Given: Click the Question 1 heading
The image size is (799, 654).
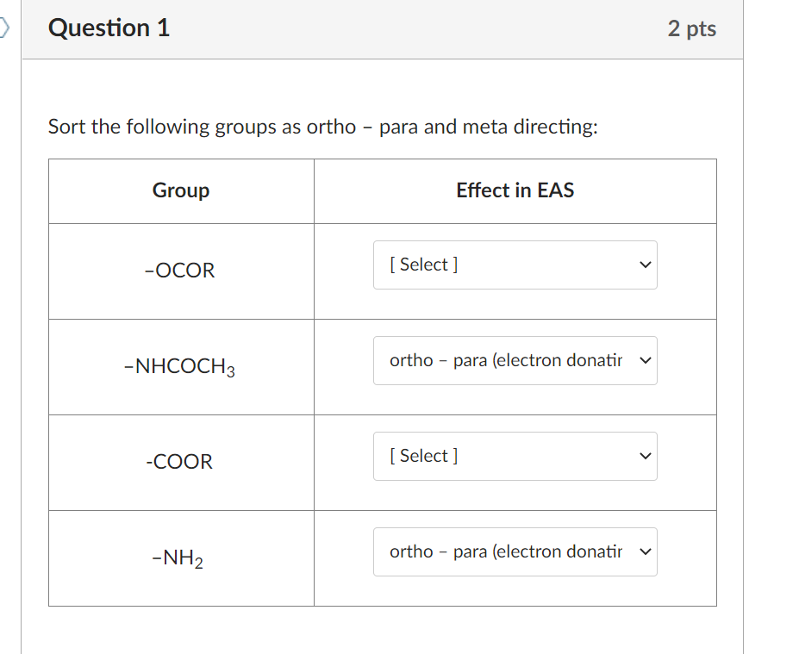Looking at the screenshot, I should click(x=109, y=28).
